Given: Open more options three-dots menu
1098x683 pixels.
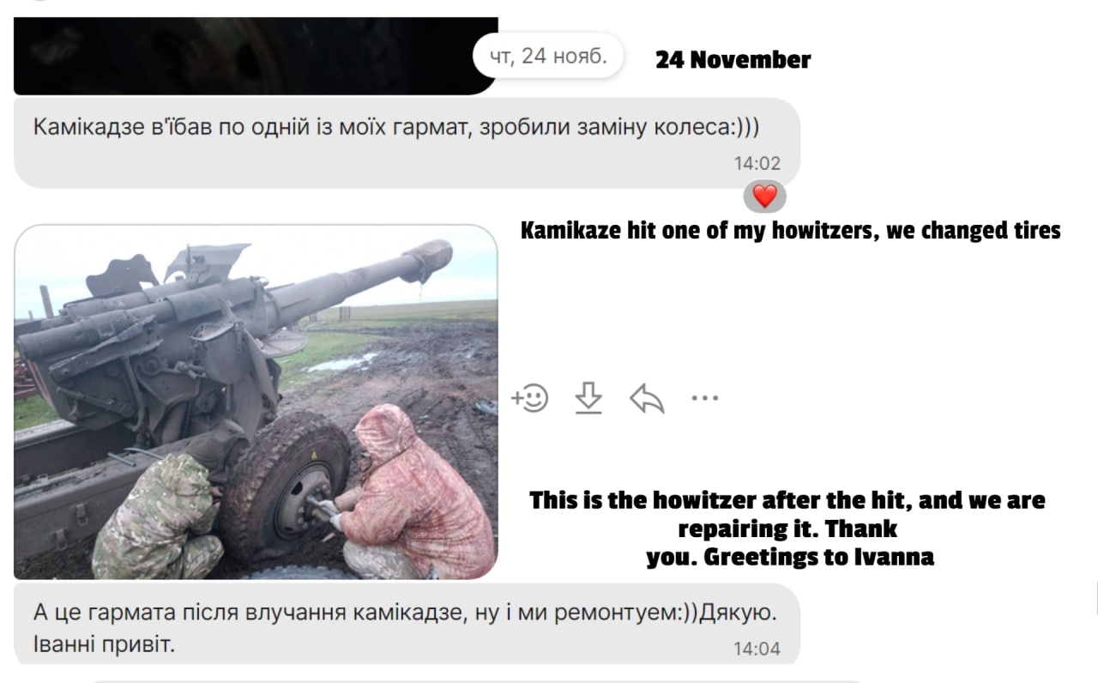Looking at the screenshot, I should [704, 398].
